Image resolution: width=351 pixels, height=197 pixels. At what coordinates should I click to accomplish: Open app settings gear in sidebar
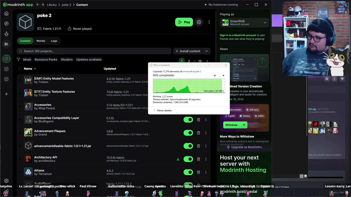(x=6, y=181)
